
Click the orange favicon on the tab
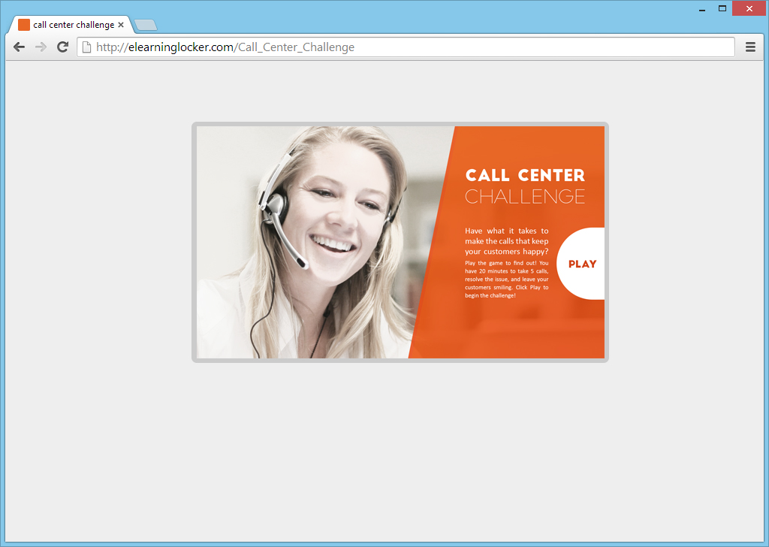(x=24, y=25)
